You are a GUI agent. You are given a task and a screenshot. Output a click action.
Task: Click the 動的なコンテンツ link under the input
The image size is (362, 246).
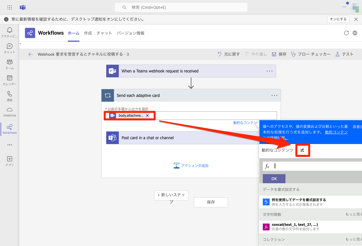click(x=246, y=123)
